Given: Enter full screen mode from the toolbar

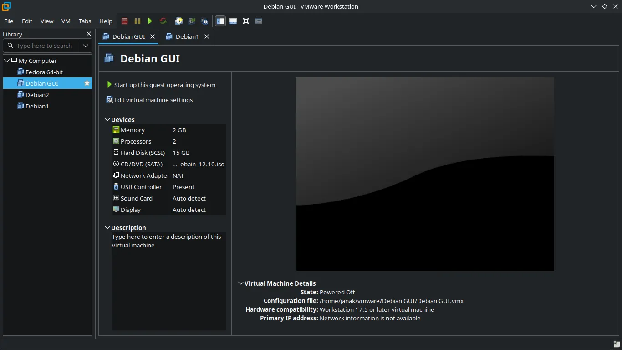Looking at the screenshot, I should pyautogui.click(x=246, y=21).
